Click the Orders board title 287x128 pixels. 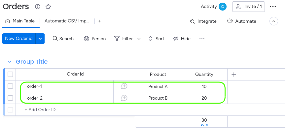[x=16, y=7]
